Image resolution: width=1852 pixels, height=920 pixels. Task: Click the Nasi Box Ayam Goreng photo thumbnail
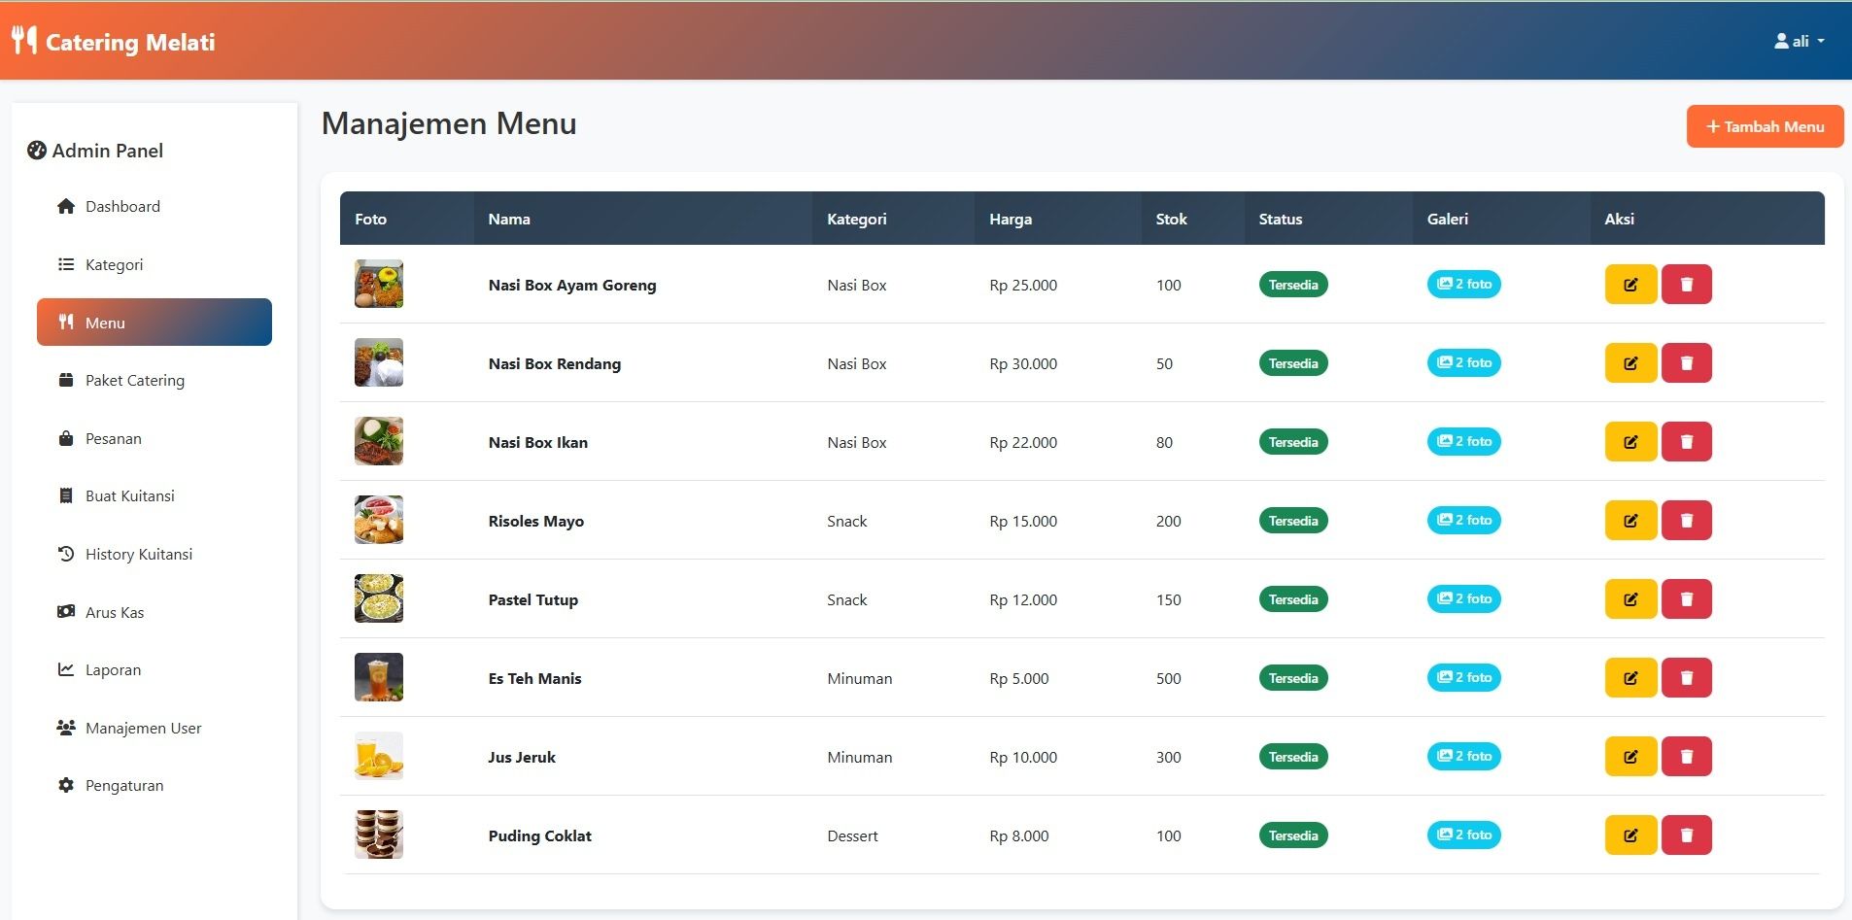pyautogui.click(x=379, y=285)
